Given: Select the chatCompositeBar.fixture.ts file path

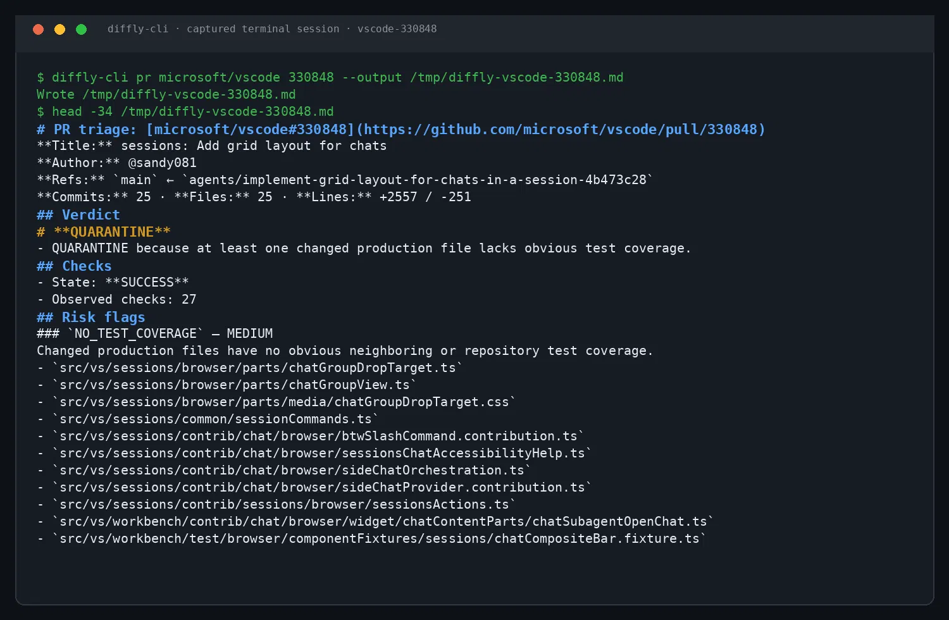Looking at the screenshot, I should [380, 538].
